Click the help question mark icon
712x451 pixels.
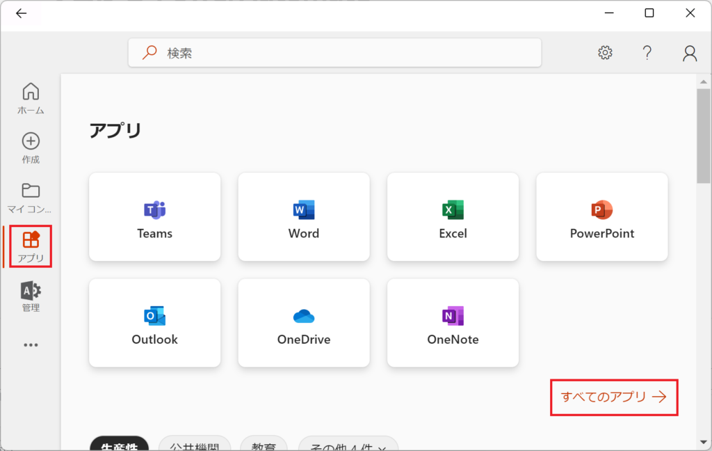(647, 53)
